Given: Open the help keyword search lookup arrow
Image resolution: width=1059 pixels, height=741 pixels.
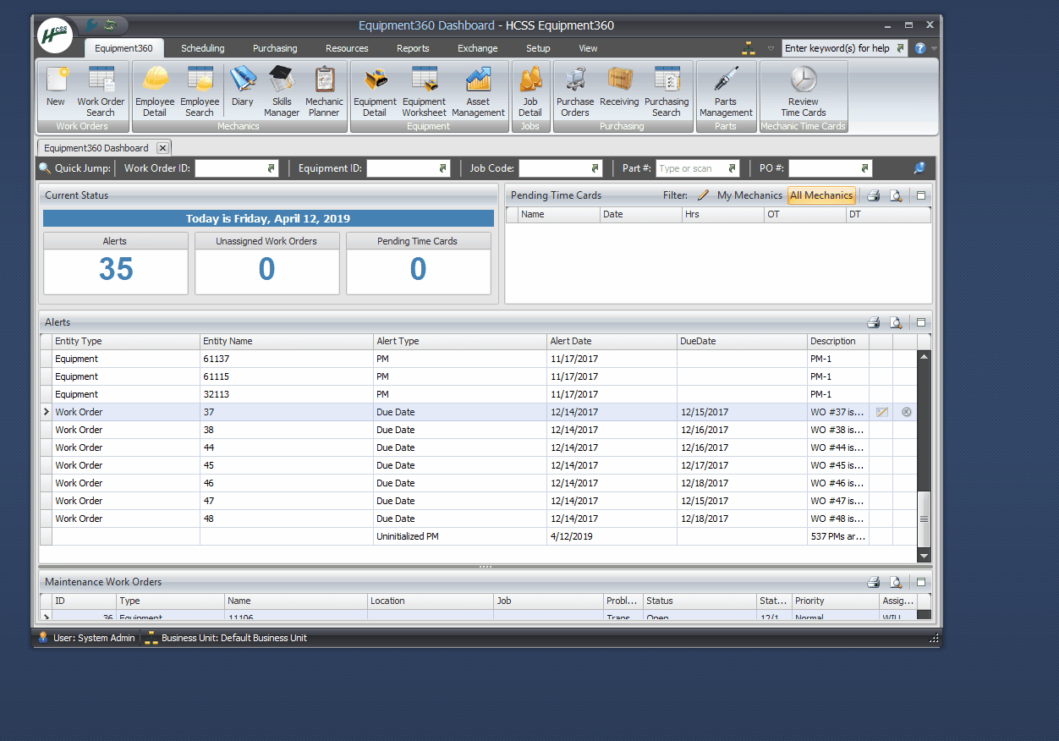Looking at the screenshot, I should (x=900, y=48).
